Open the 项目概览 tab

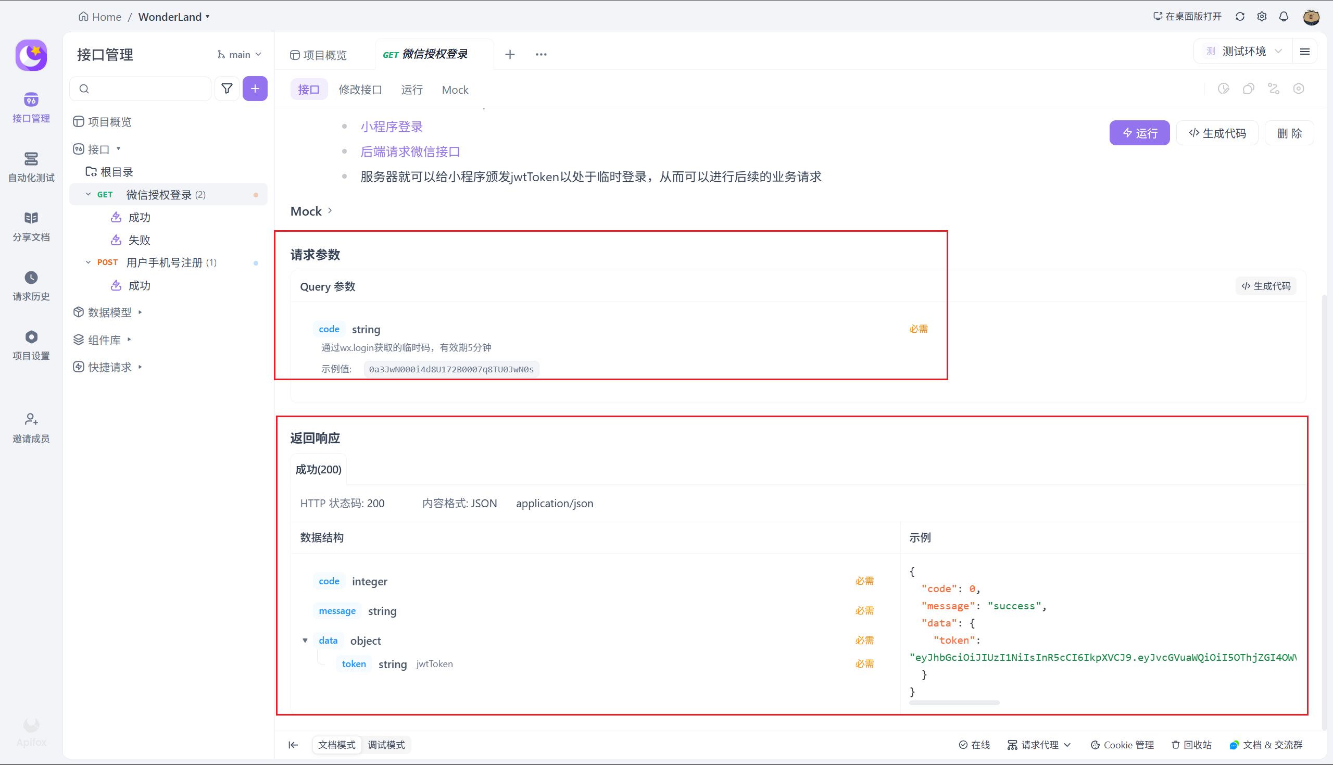tap(319, 55)
